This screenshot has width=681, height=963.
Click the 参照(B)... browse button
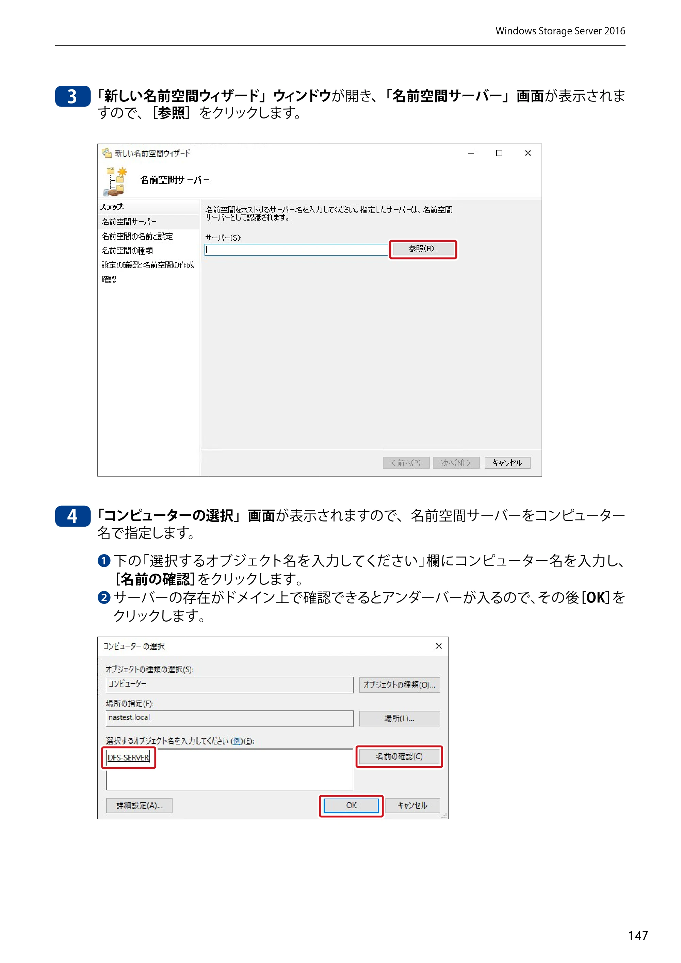coord(423,249)
